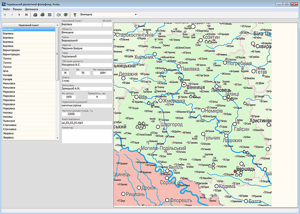Jump to last record arrow
The image size is (300, 214).
pos(26,15)
